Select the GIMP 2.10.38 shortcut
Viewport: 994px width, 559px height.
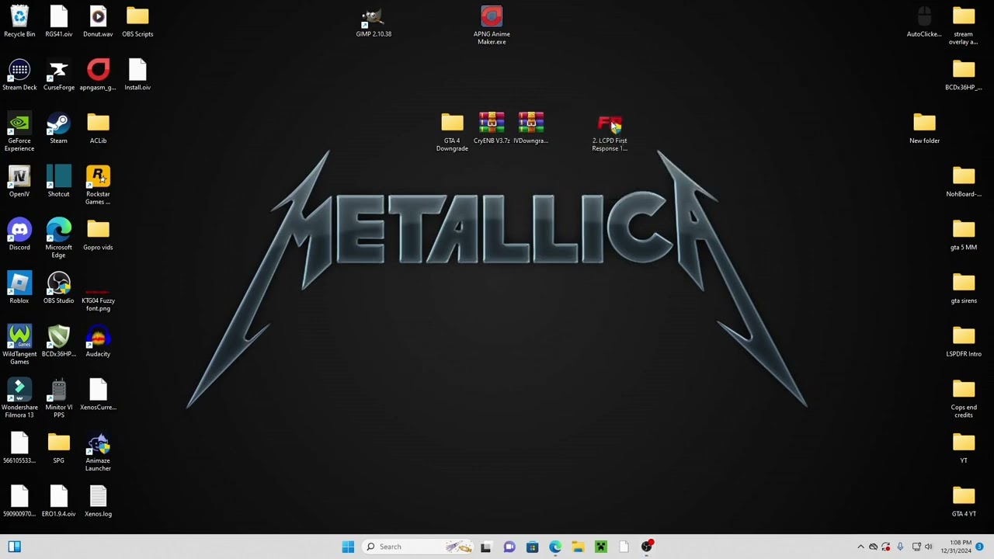click(x=374, y=22)
